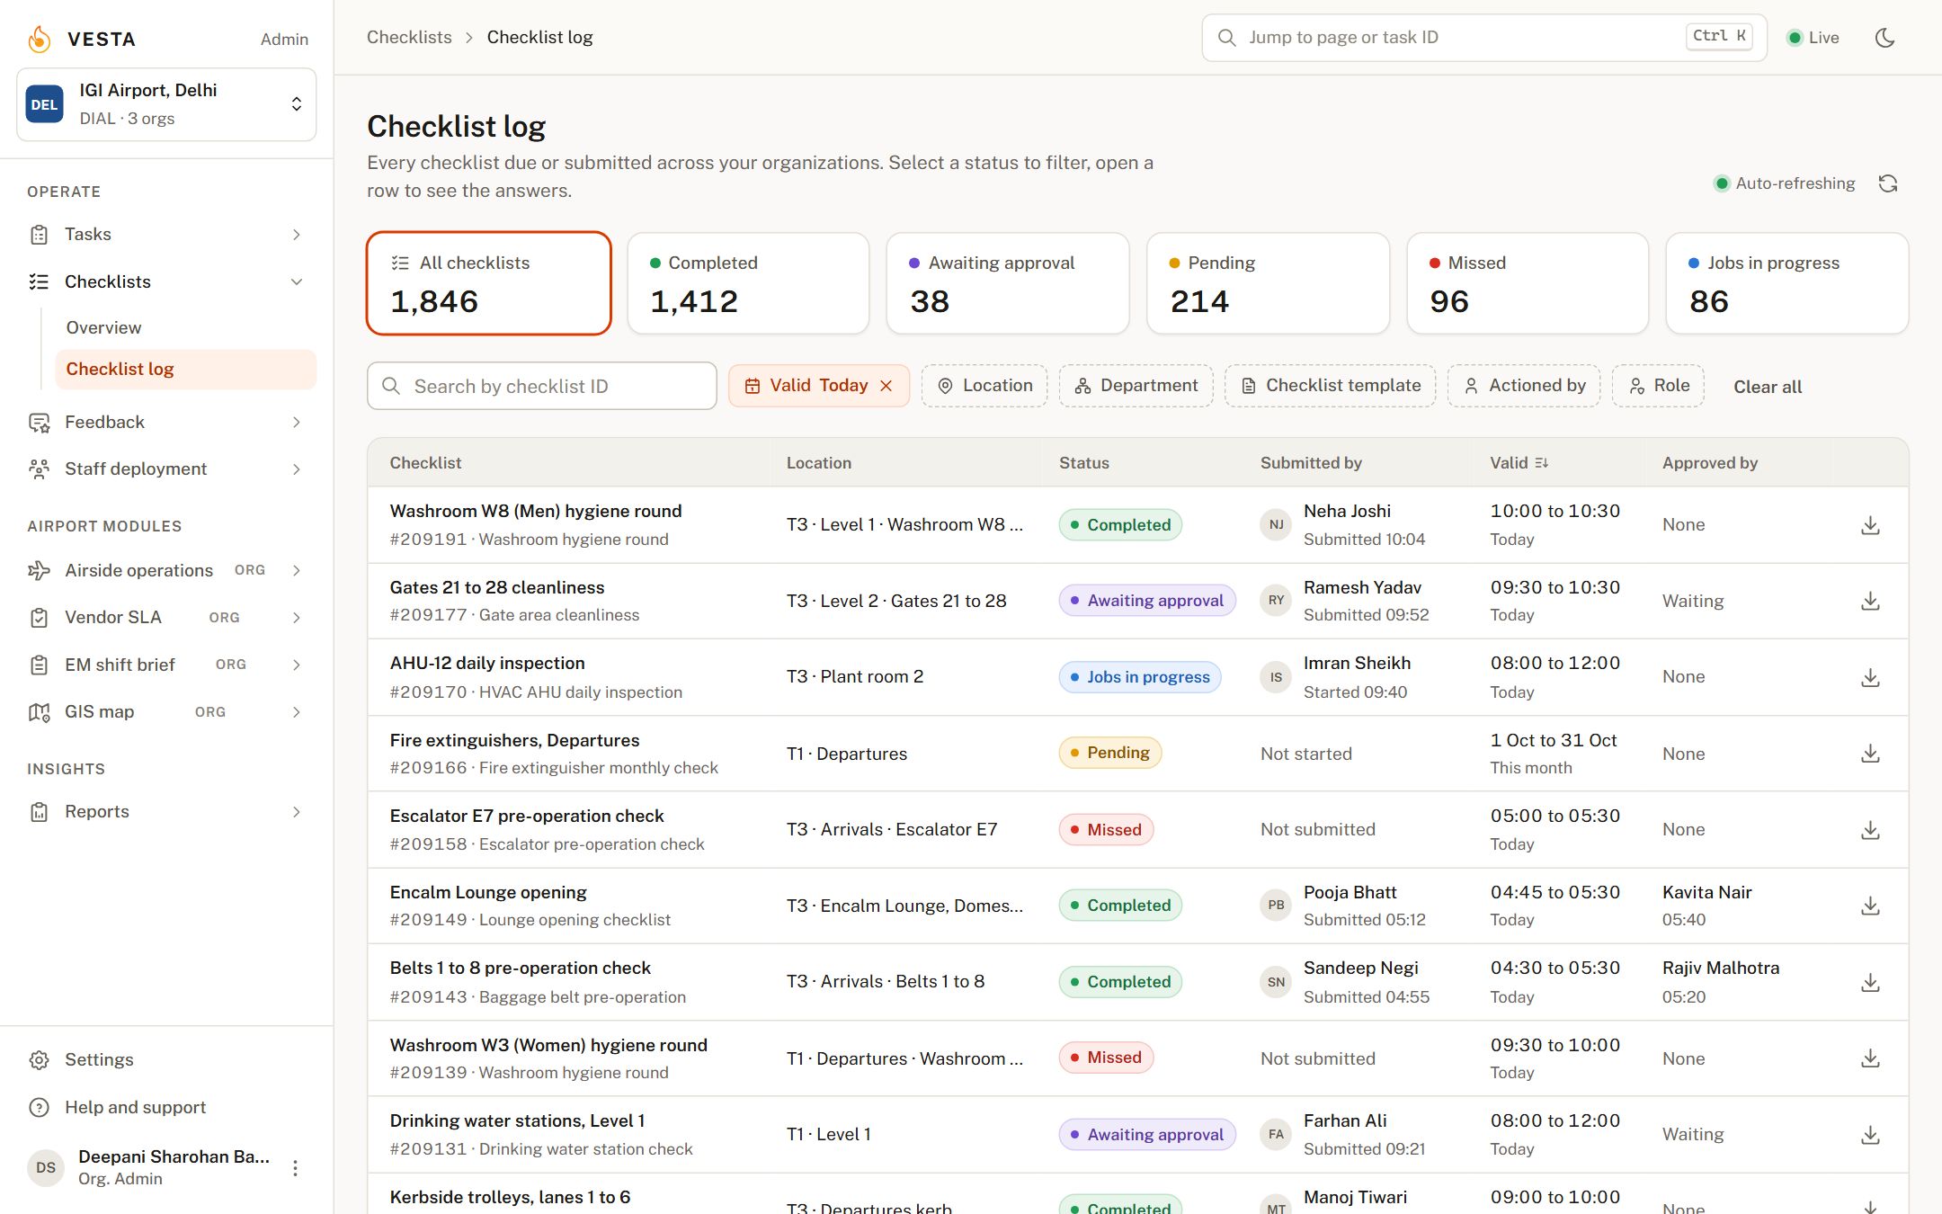Click the manual refresh icon
Viewport: 1942px width, 1214px height.
pos(1888,183)
